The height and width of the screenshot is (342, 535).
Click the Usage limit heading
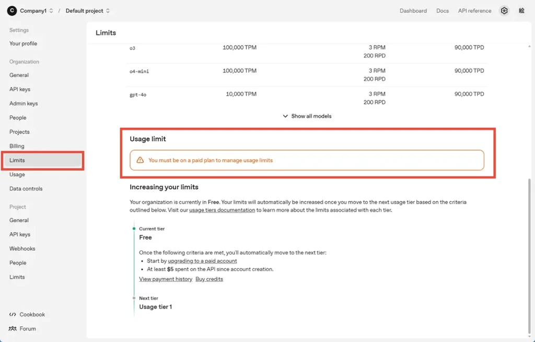pyautogui.click(x=148, y=139)
